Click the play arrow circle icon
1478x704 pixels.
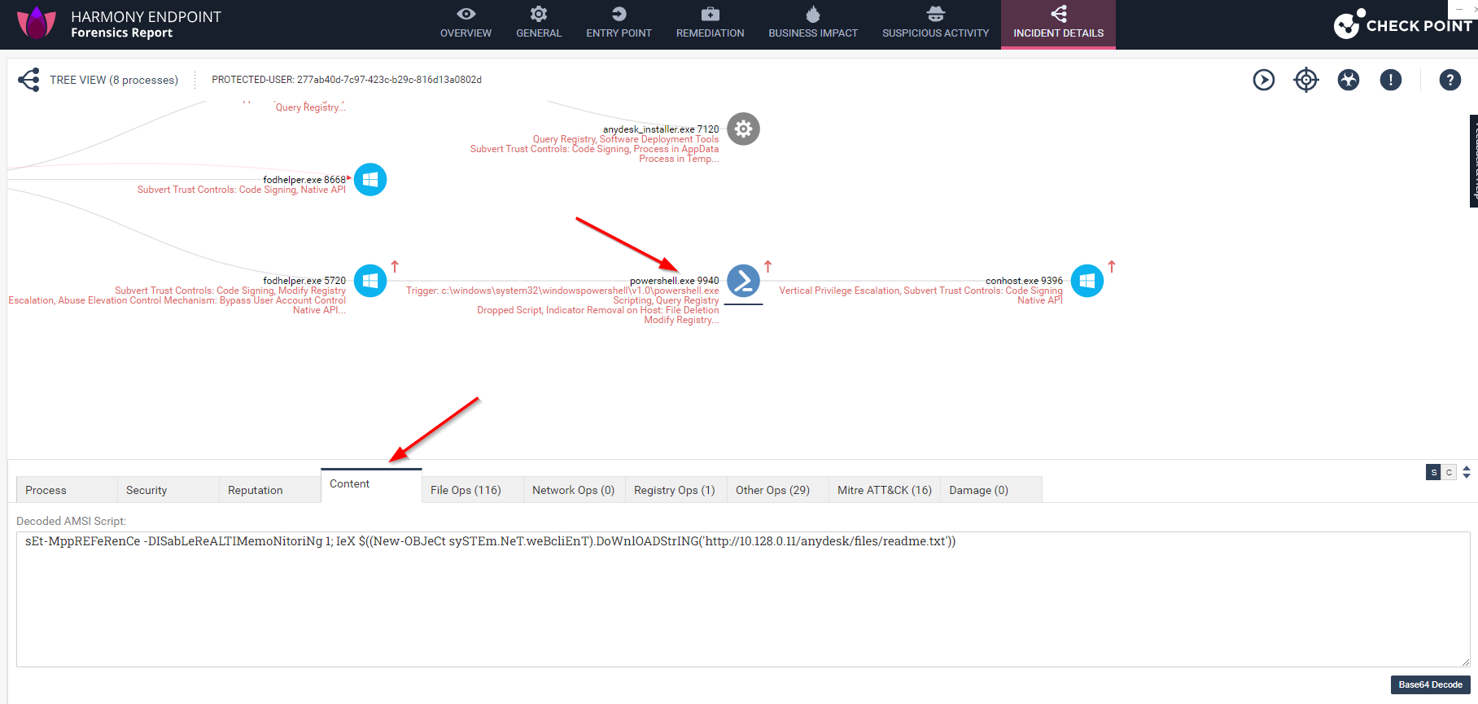pos(1264,80)
